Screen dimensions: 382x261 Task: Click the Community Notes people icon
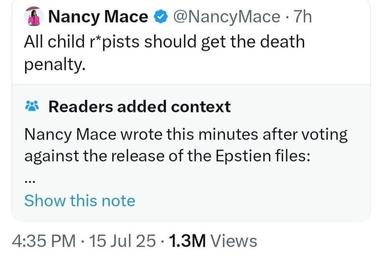tap(31, 107)
